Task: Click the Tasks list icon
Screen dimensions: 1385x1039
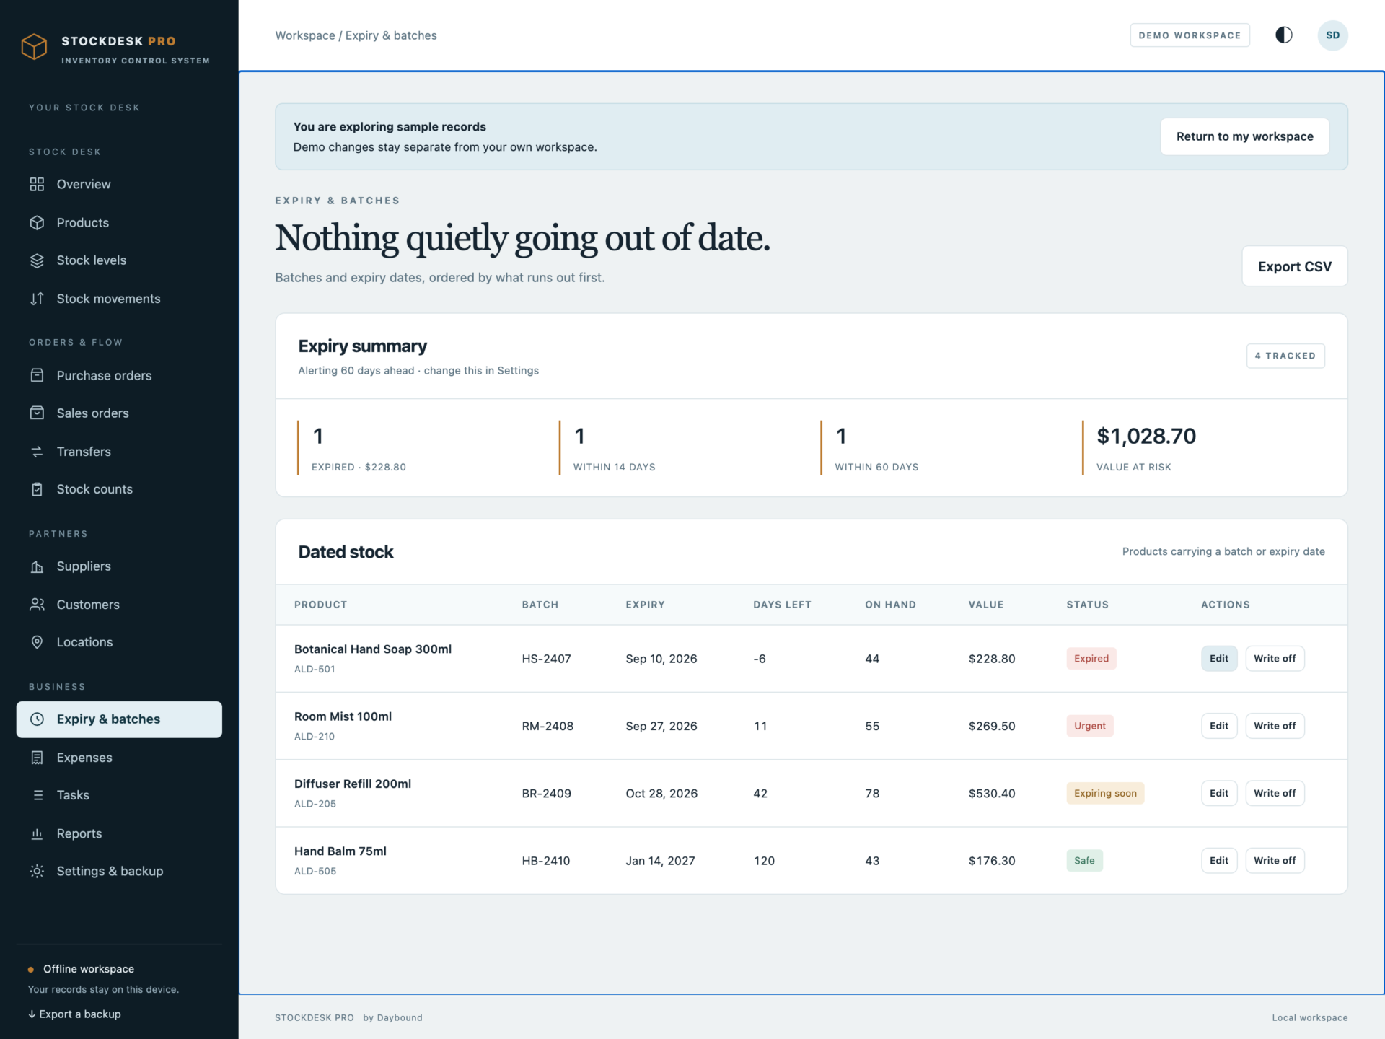Action: [x=37, y=795]
